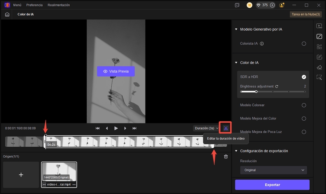This screenshot has width=326, height=194.
Task: Play the video preview
Action: click(x=116, y=128)
